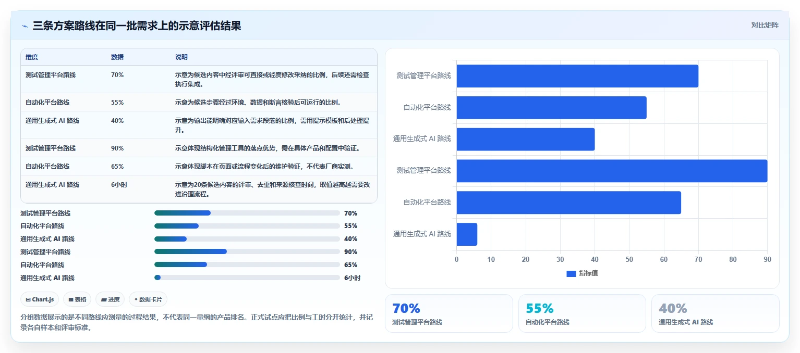Image resolution: width=800 pixels, height=353 pixels.
Task: Click the 0 tick on the chart axis
Action: pyautogui.click(x=457, y=259)
